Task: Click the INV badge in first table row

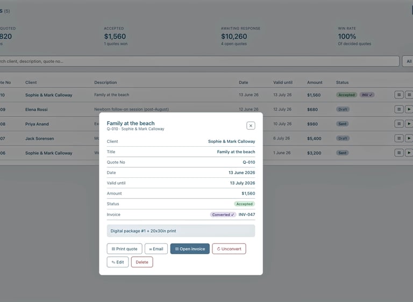Action: [367, 95]
